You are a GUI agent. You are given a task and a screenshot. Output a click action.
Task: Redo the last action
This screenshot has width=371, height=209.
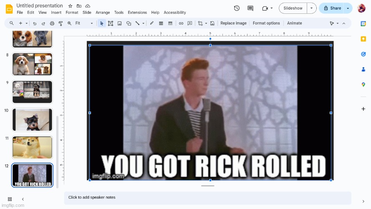pyautogui.click(x=43, y=23)
